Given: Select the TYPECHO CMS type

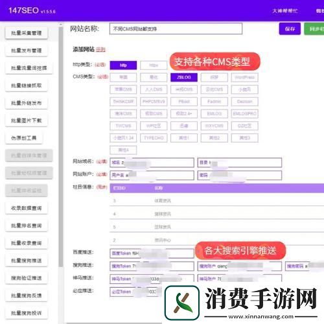Looking at the screenshot, I should pos(154,138).
